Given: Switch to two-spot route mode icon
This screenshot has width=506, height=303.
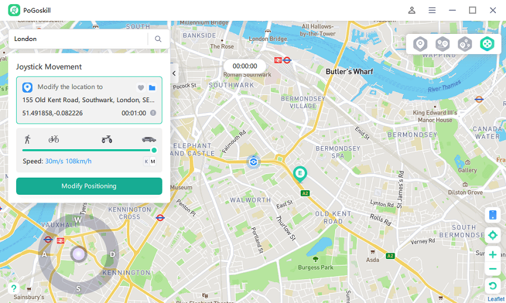Looking at the screenshot, I should (x=442, y=44).
